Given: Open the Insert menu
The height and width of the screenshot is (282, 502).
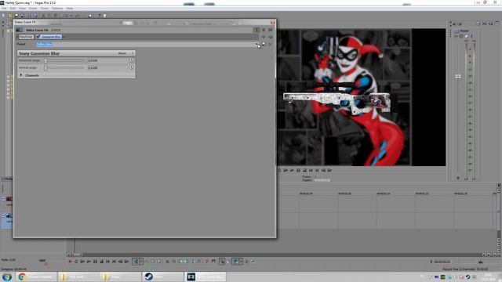Looking at the screenshot, I should click(33, 9).
